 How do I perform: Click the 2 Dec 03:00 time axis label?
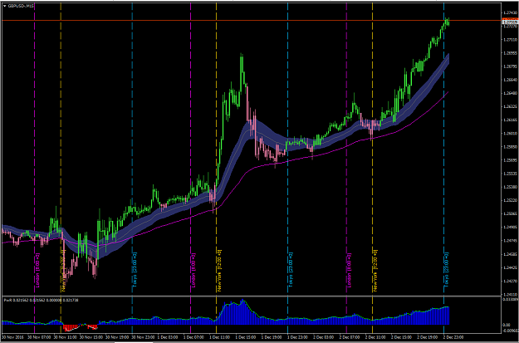(x=323, y=337)
